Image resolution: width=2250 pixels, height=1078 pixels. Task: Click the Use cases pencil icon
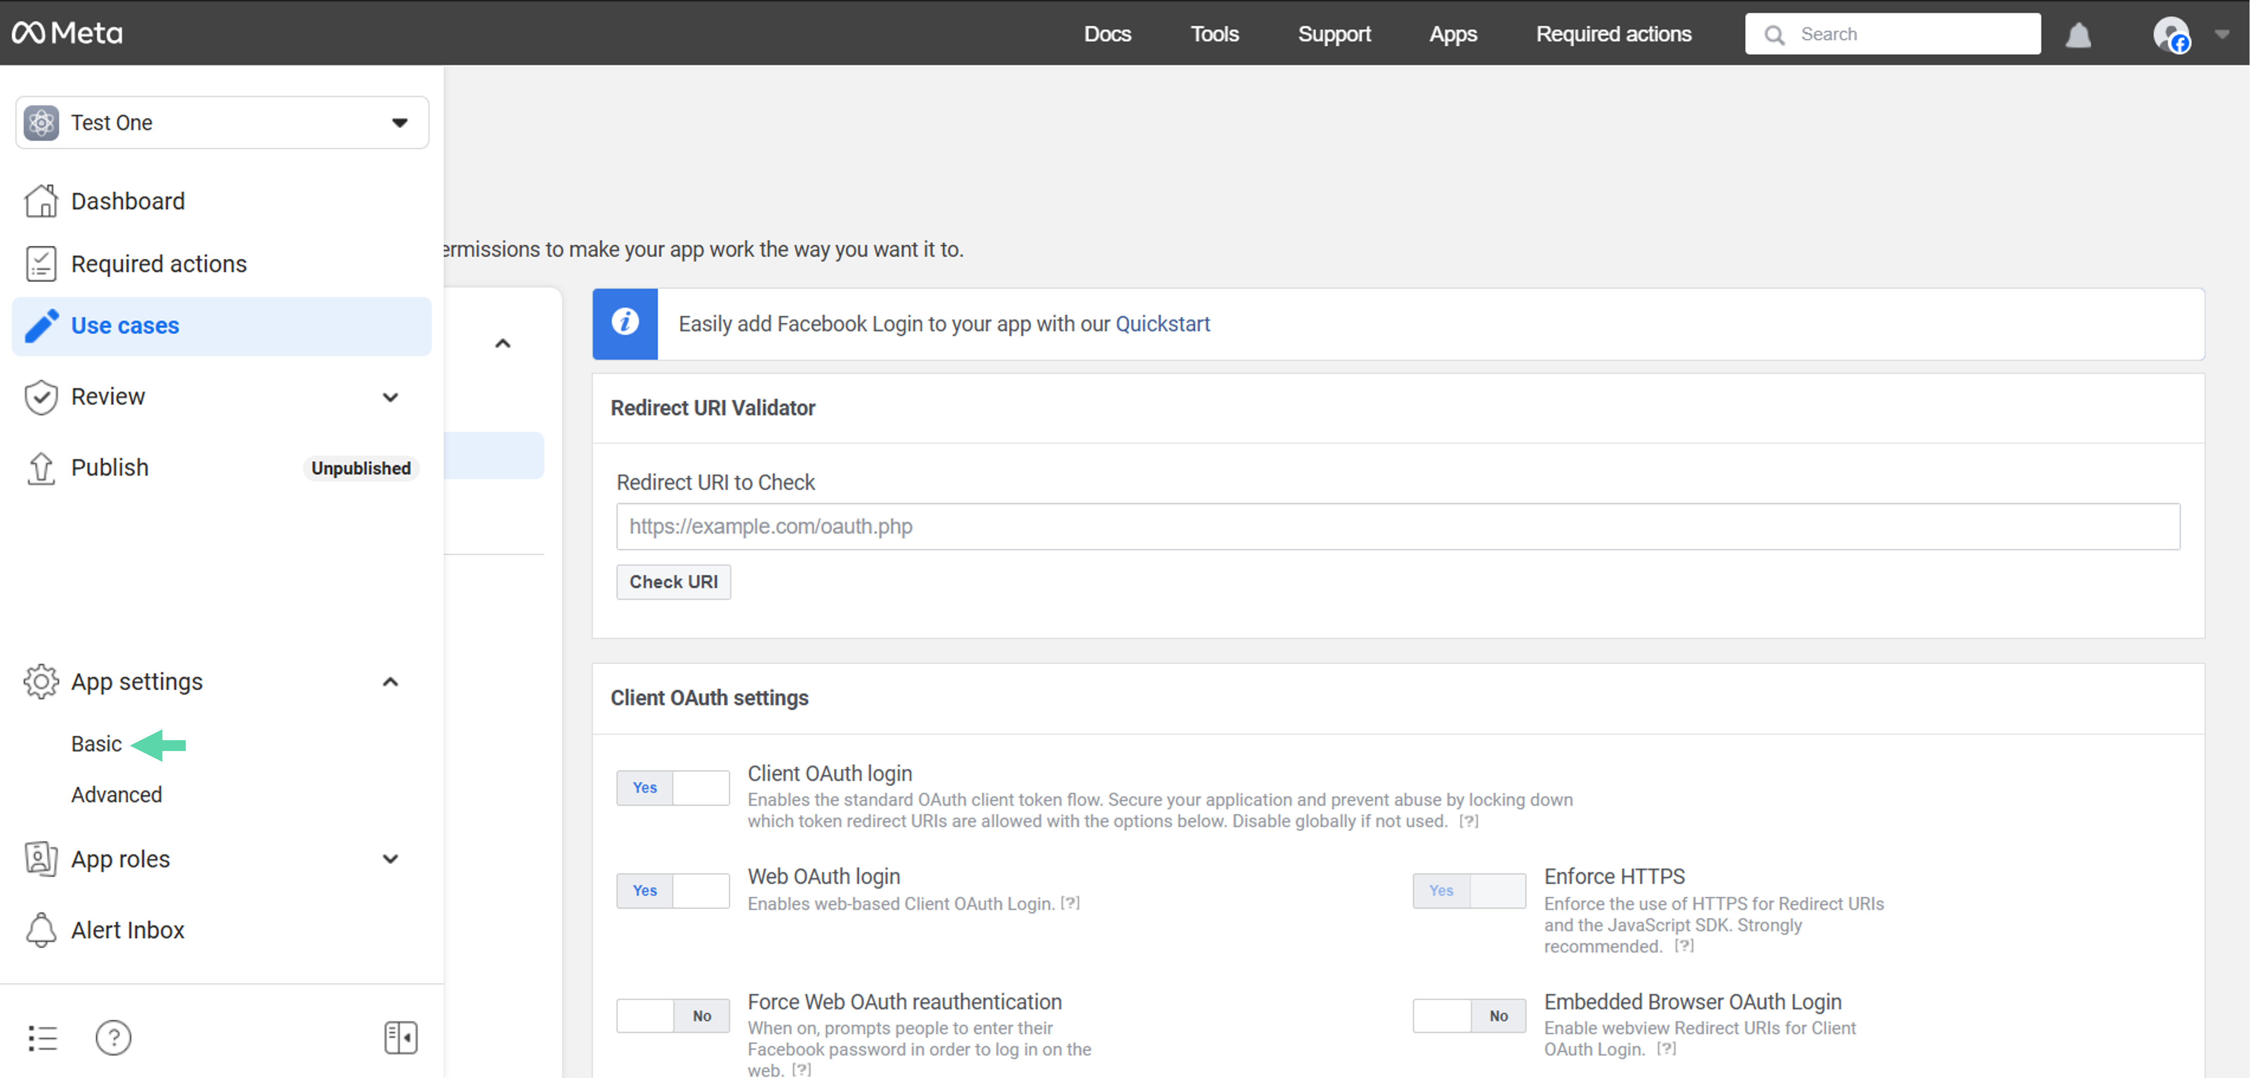point(41,326)
